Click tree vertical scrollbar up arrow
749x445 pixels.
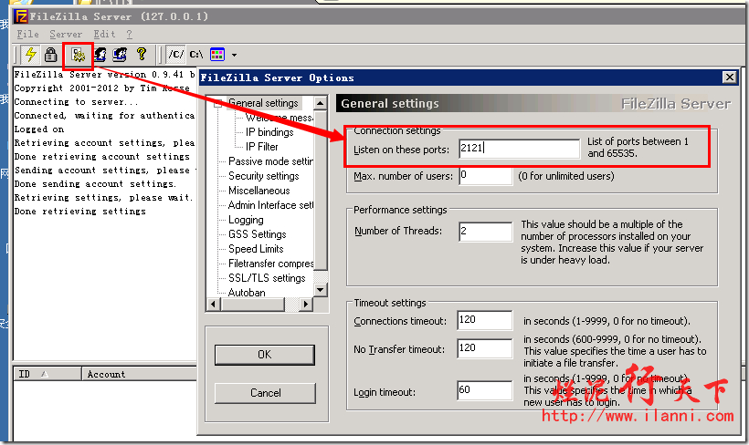[x=321, y=103]
